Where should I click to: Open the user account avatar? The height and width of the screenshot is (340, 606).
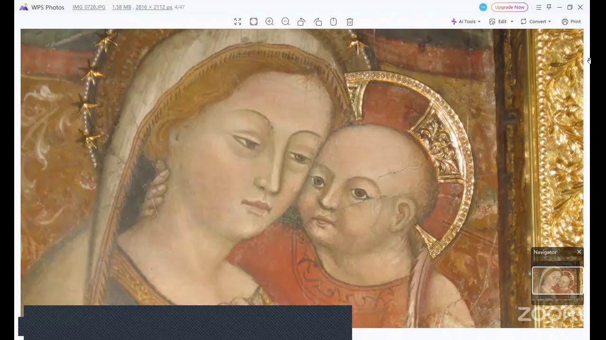[483, 7]
